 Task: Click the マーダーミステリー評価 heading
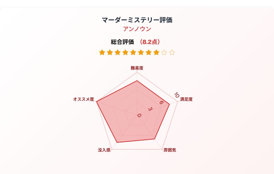pos(137,20)
